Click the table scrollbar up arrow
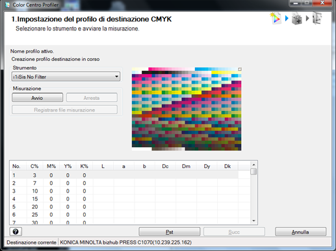Screen dimensions: 336x251 (253, 165)
